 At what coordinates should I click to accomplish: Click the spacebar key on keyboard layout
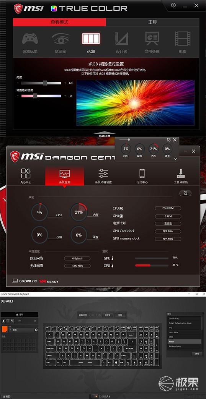[85, 362]
